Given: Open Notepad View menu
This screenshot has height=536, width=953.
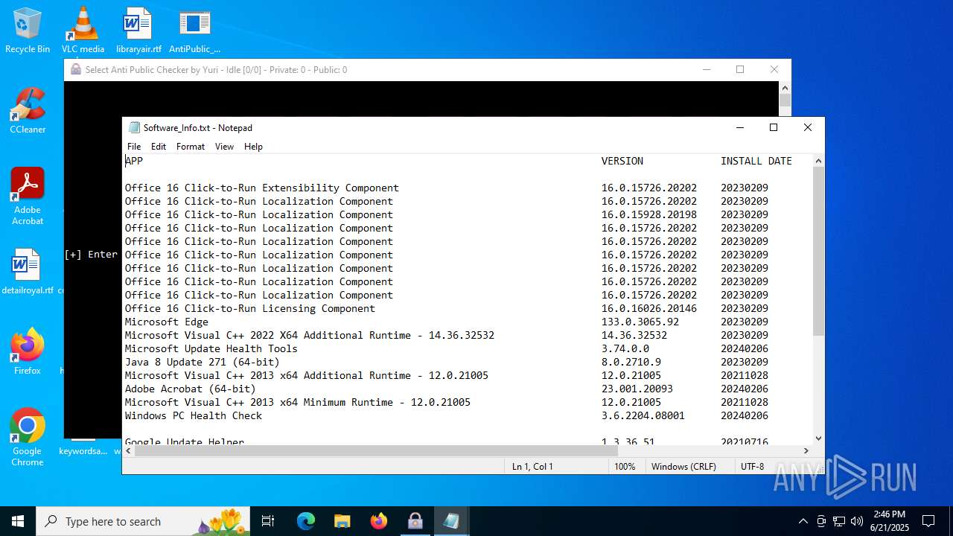Looking at the screenshot, I should click(x=224, y=147).
